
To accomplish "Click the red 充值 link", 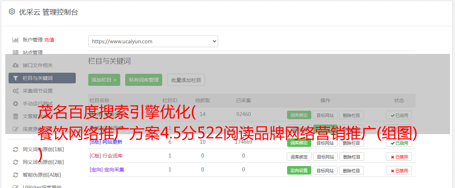I will [49, 40].
